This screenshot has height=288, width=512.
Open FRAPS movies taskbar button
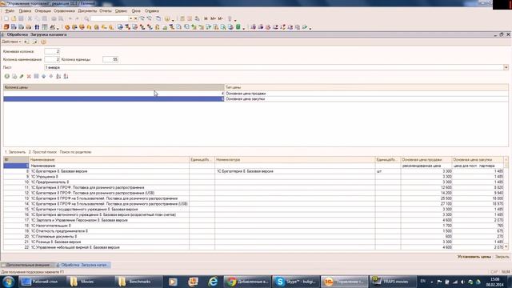(x=393, y=282)
